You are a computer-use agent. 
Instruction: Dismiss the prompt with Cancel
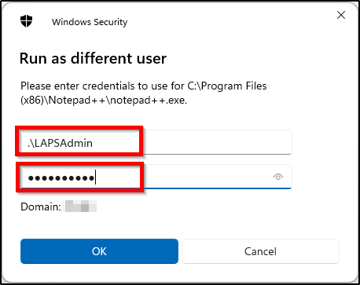pos(260,251)
